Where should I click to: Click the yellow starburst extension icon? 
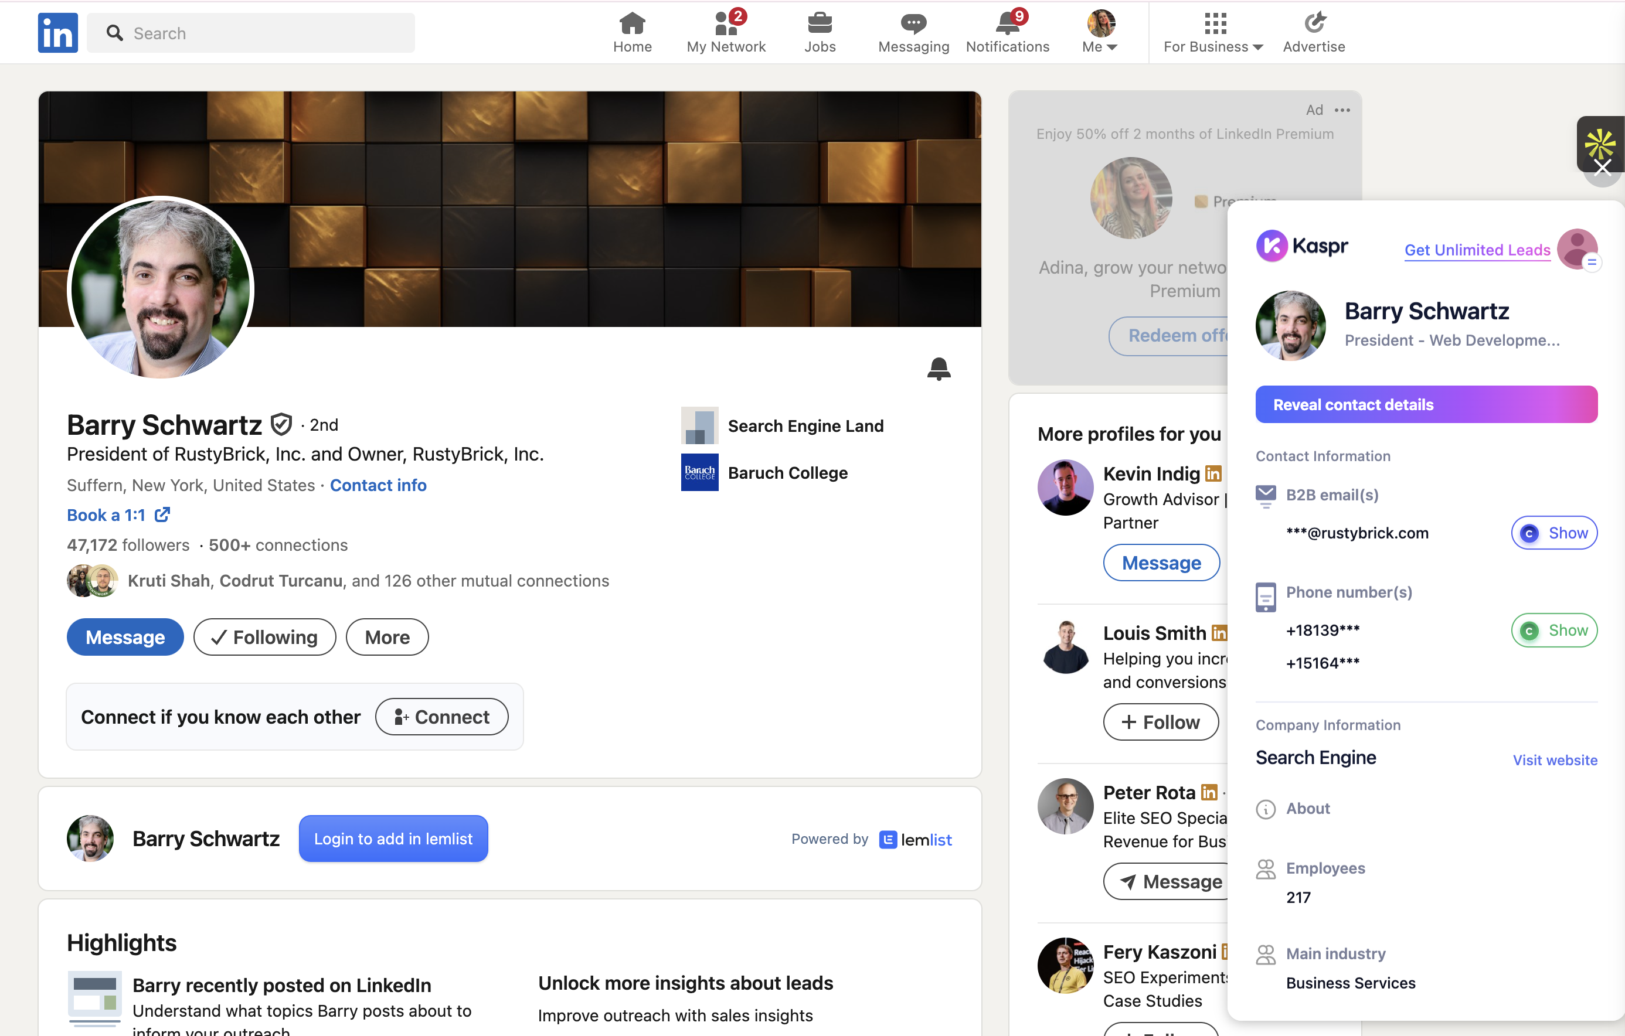(x=1599, y=142)
